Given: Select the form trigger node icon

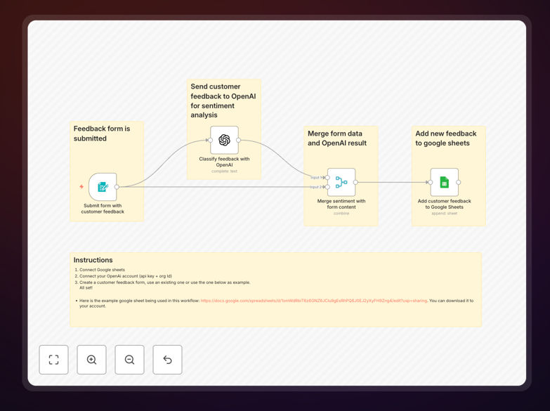Looking at the screenshot, I should [x=103, y=187].
